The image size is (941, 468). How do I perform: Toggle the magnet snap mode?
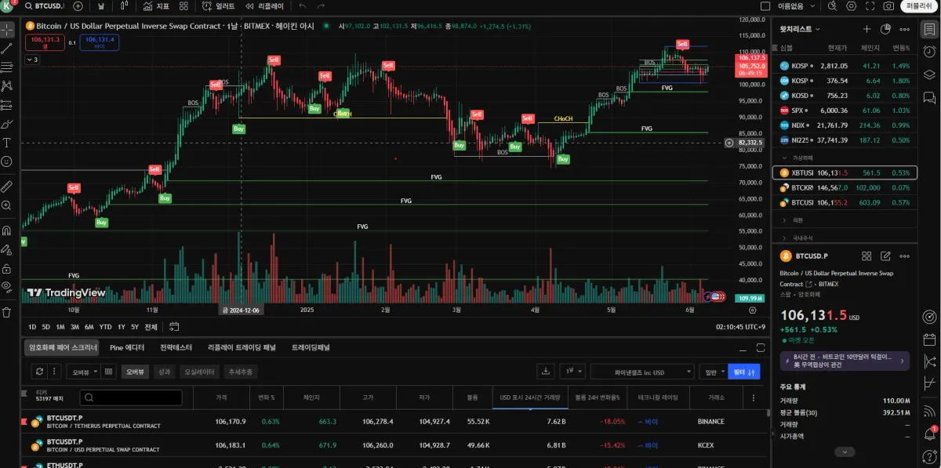7,231
